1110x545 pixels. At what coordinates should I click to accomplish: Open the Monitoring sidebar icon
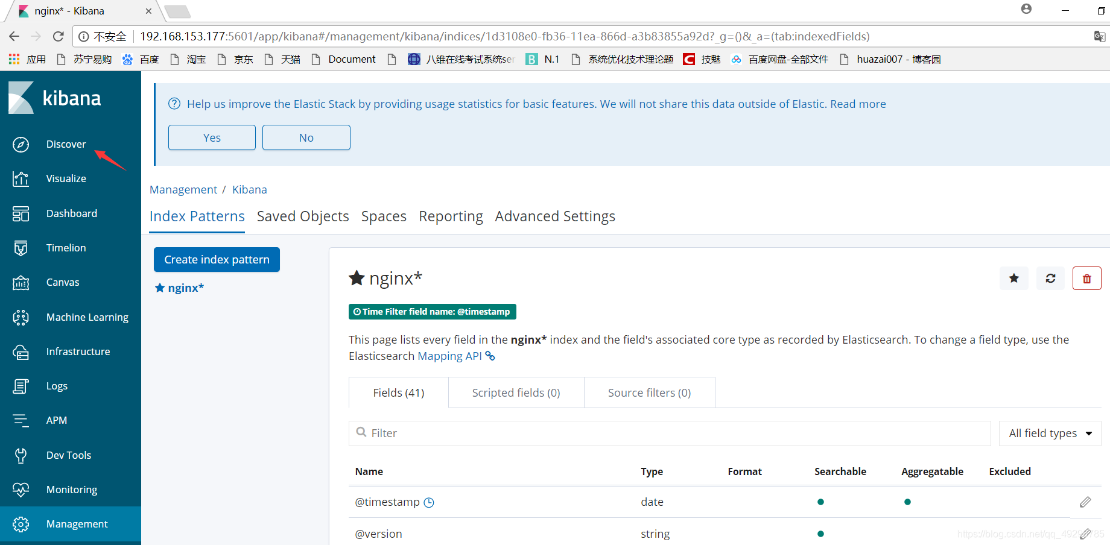pyautogui.click(x=21, y=490)
